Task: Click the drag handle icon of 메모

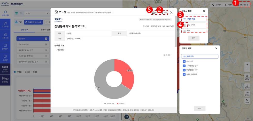Action: pos(185,30)
